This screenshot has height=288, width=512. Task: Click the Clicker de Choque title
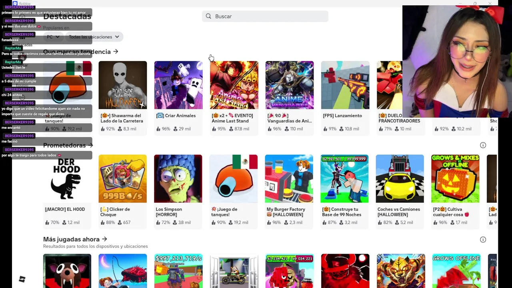coord(115,212)
